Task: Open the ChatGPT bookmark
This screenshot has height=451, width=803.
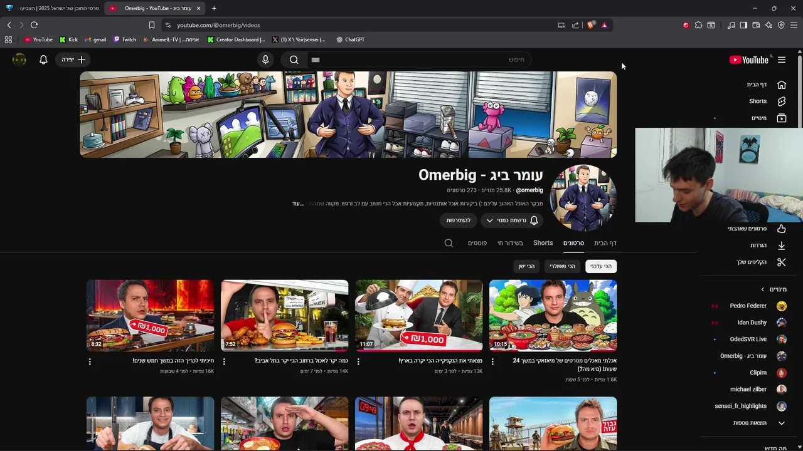Action: pos(350,39)
